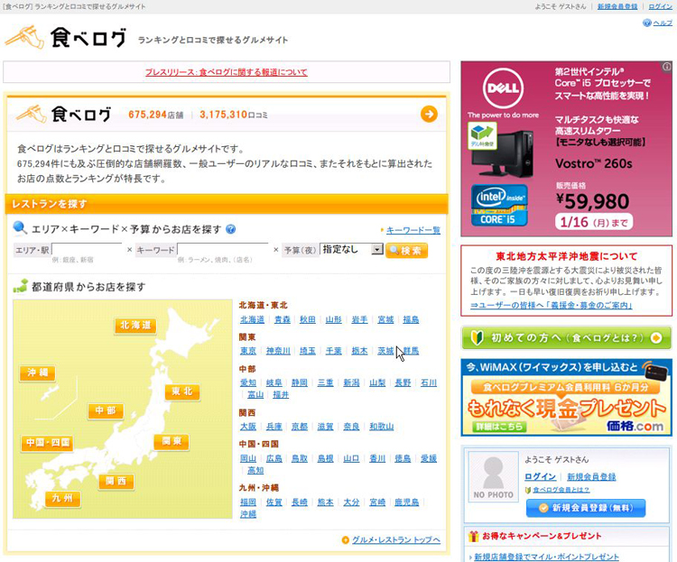Screen dimensions: 677x562
Task: Open the プレスリリース announcement link
Action: tap(226, 72)
